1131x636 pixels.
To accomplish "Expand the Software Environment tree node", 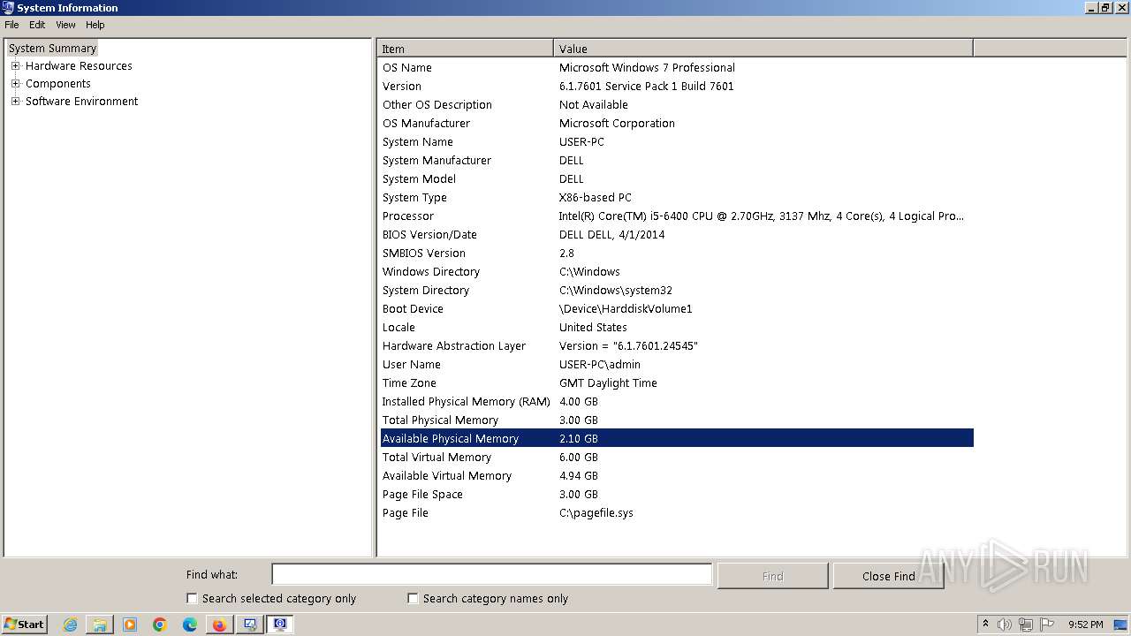I will 15,102.
